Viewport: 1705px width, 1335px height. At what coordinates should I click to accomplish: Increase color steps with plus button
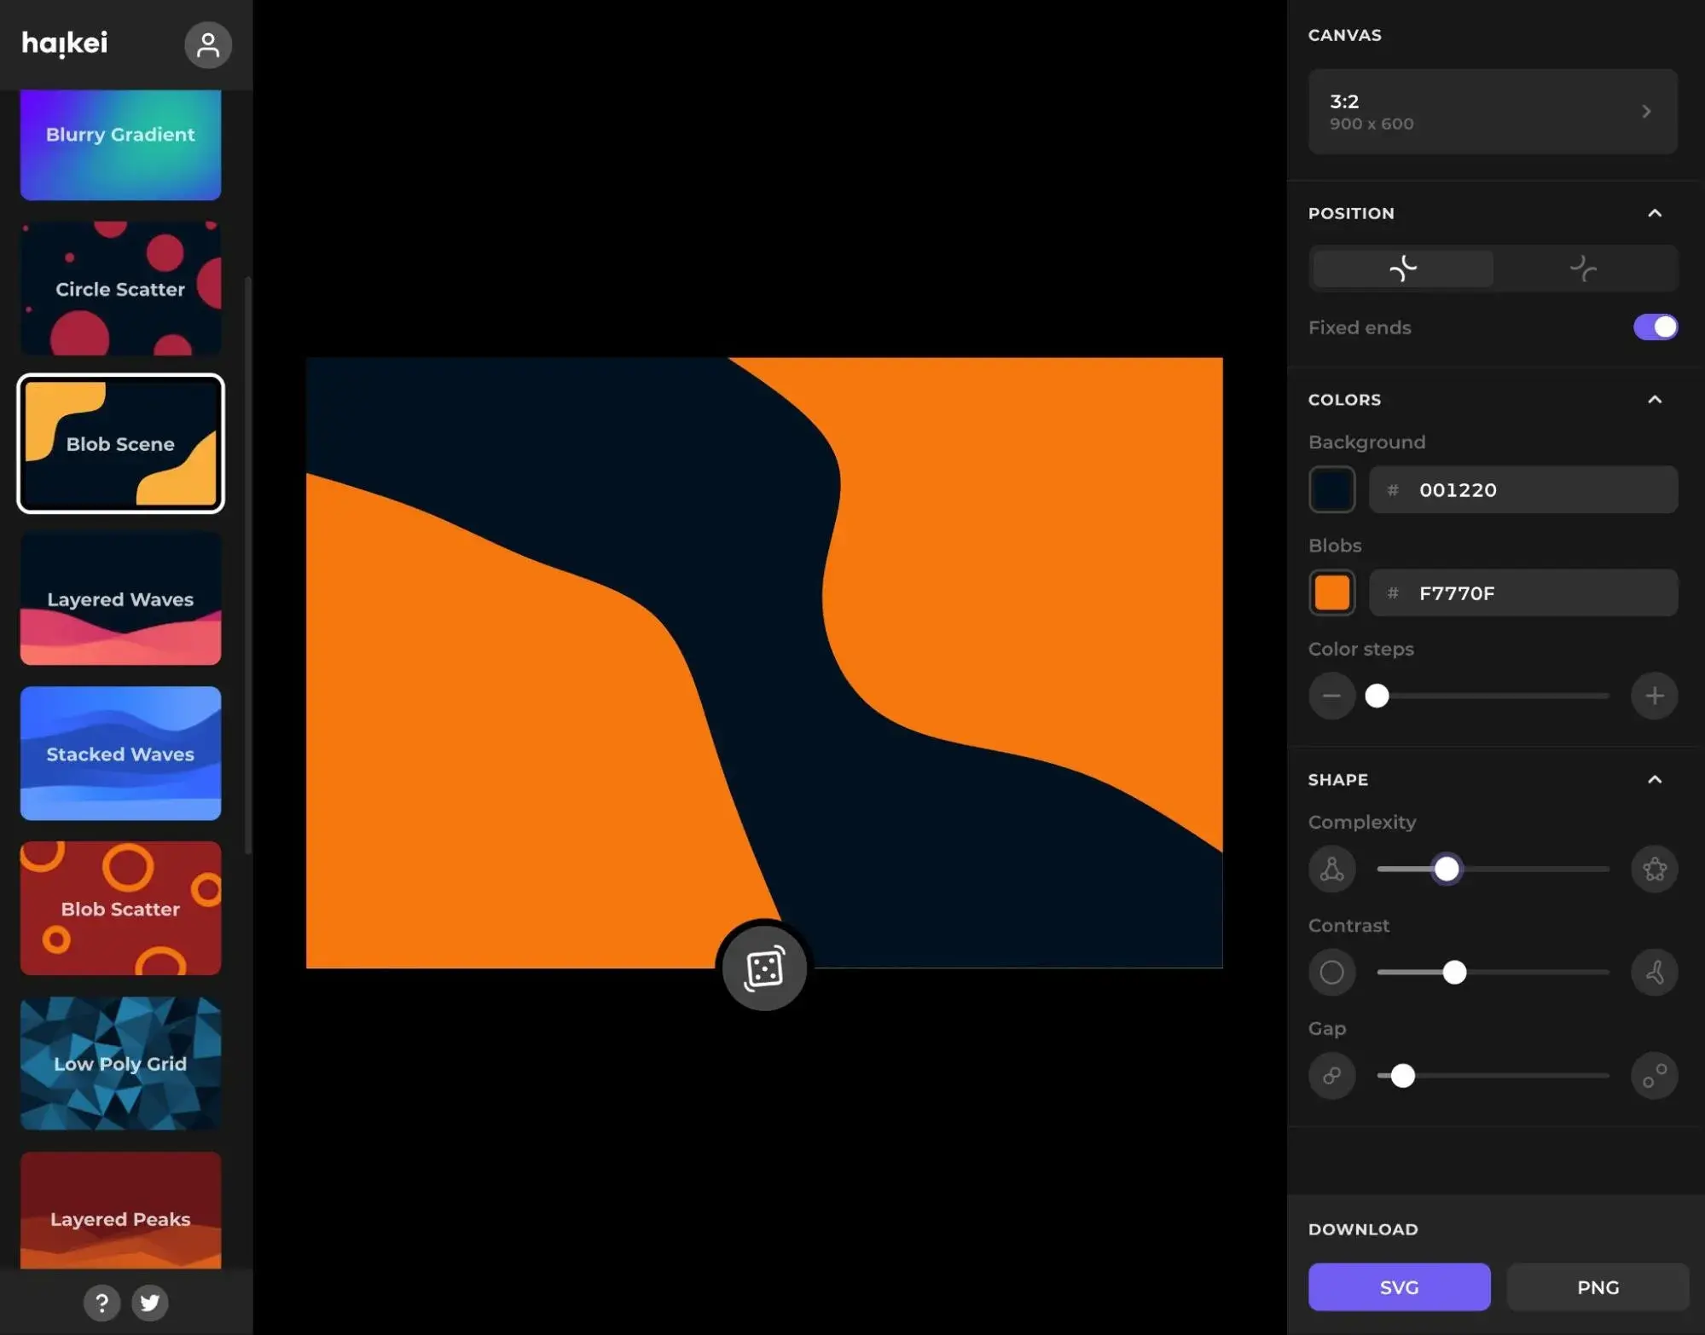coord(1654,696)
